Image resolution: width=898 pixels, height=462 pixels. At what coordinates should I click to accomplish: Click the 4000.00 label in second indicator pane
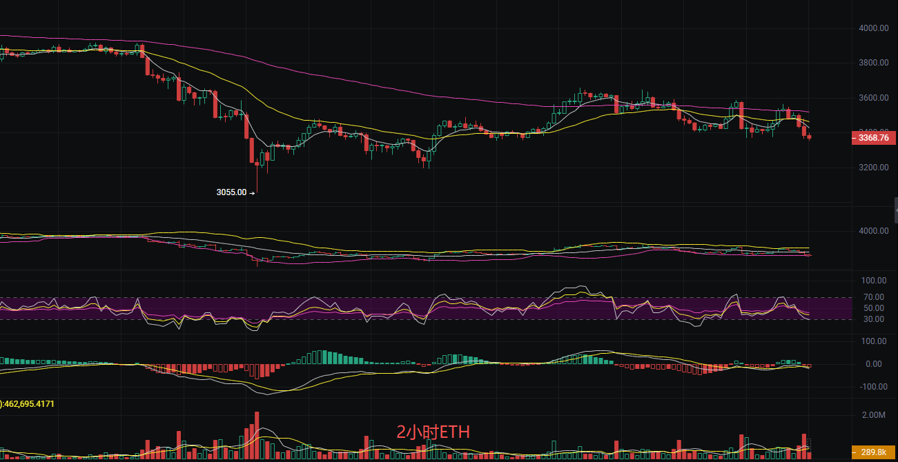tap(872, 231)
